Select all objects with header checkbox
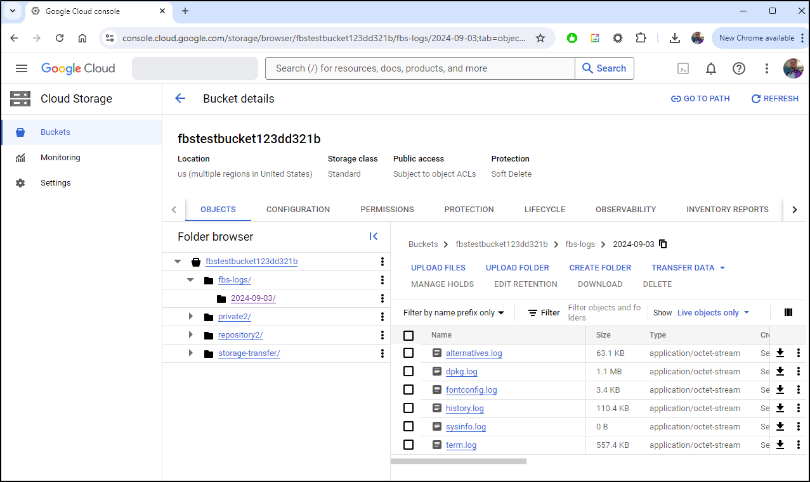The height and width of the screenshot is (482, 810). point(408,335)
